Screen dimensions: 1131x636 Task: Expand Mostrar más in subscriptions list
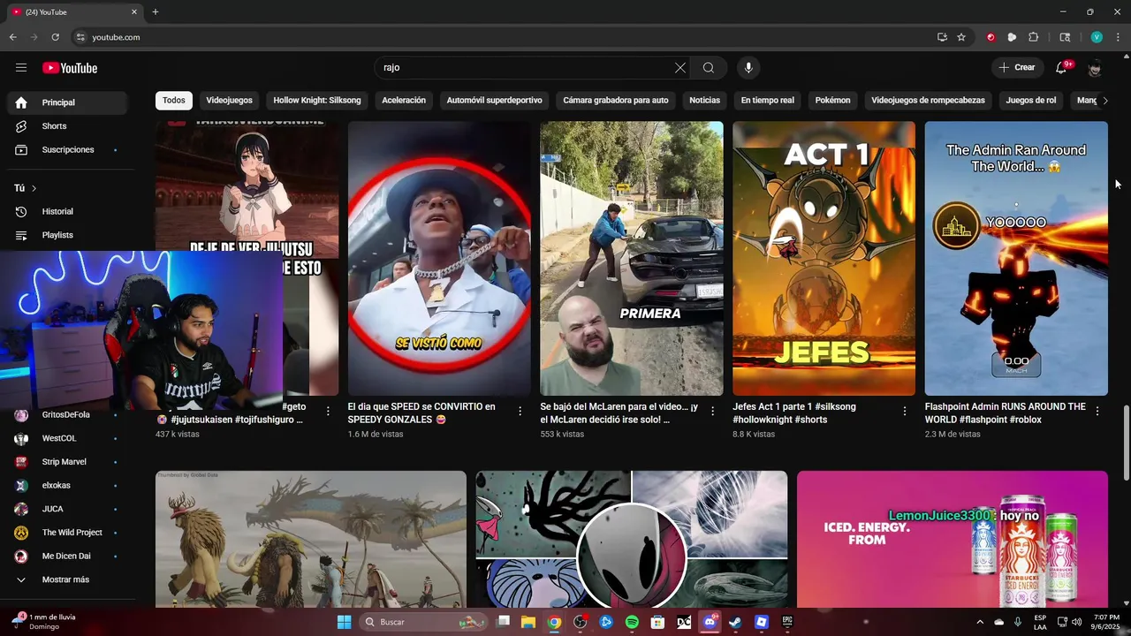(x=67, y=579)
